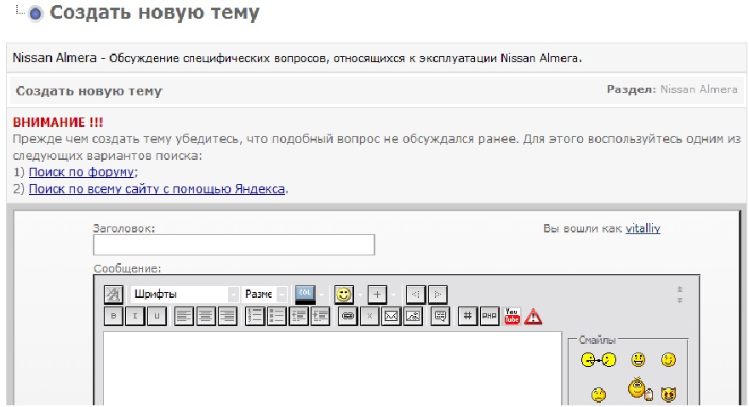Image resolution: width=749 pixels, height=407 pixels.
Task: Click the Remove Formatting icon
Action: (114, 295)
